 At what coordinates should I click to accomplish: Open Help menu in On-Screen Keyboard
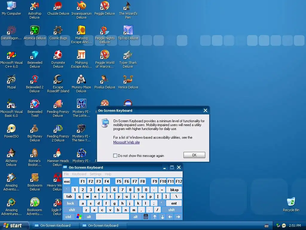pos(108,174)
